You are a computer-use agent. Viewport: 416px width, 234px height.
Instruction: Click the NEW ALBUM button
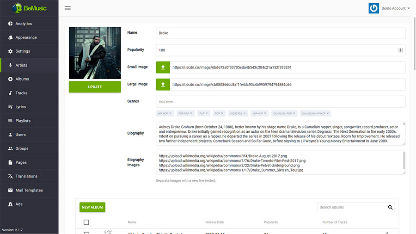(x=92, y=207)
